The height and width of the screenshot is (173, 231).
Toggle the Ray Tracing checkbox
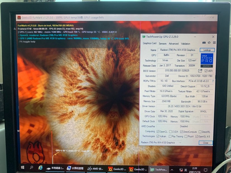click(170, 136)
